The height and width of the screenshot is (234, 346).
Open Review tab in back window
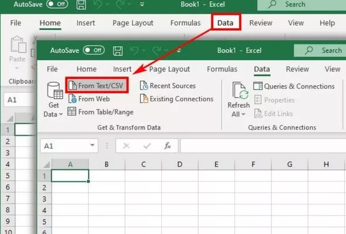pos(260,23)
